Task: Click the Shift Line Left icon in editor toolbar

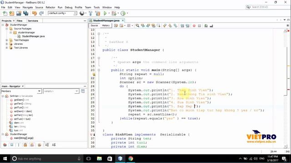Action: point(182,26)
